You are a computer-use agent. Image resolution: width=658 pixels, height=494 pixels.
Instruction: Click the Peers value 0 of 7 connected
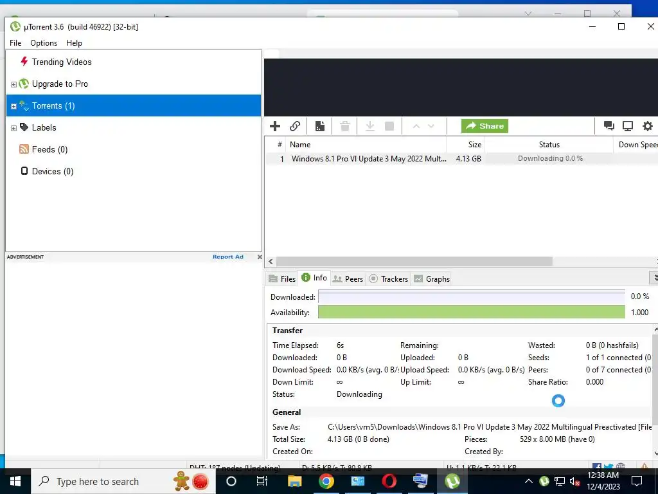point(618,370)
